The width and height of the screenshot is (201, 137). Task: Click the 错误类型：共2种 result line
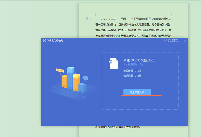[x=132, y=76]
